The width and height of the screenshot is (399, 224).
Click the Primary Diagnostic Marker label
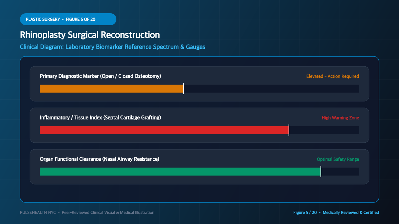[x=100, y=76]
